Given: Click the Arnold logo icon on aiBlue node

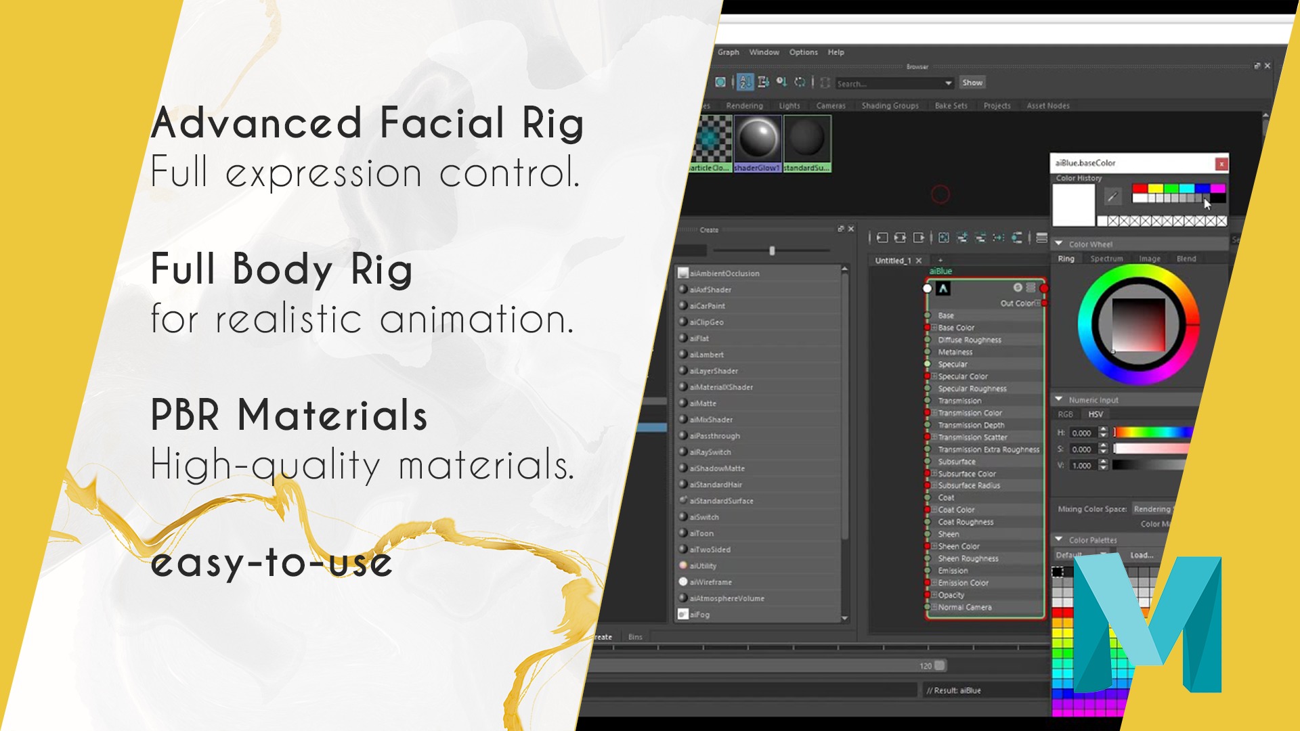Looking at the screenshot, I should pos(943,289).
